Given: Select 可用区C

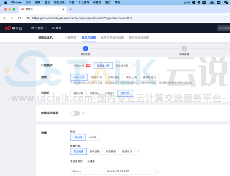Looking at the screenshot, I should click(125, 93).
